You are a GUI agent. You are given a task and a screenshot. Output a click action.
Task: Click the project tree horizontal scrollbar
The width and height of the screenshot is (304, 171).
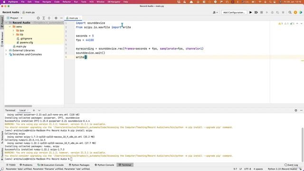(18, 106)
